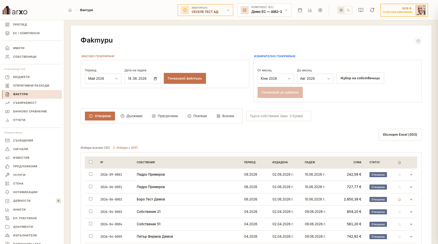The image size is (438, 244).
Task: Click the help question mark icon
Action: (x=418, y=41)
